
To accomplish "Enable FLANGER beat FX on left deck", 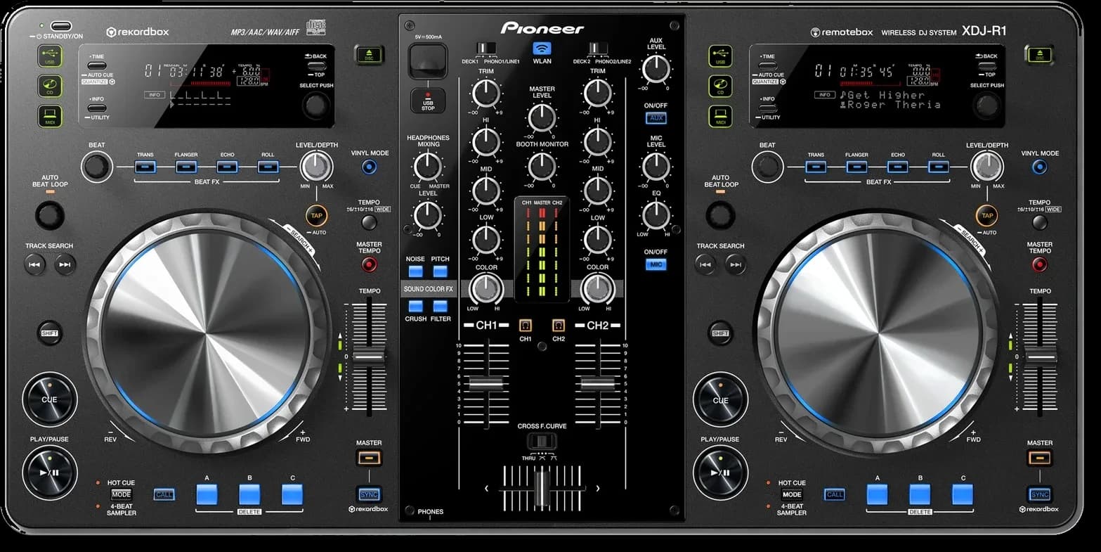I will [x=186, y=167].
